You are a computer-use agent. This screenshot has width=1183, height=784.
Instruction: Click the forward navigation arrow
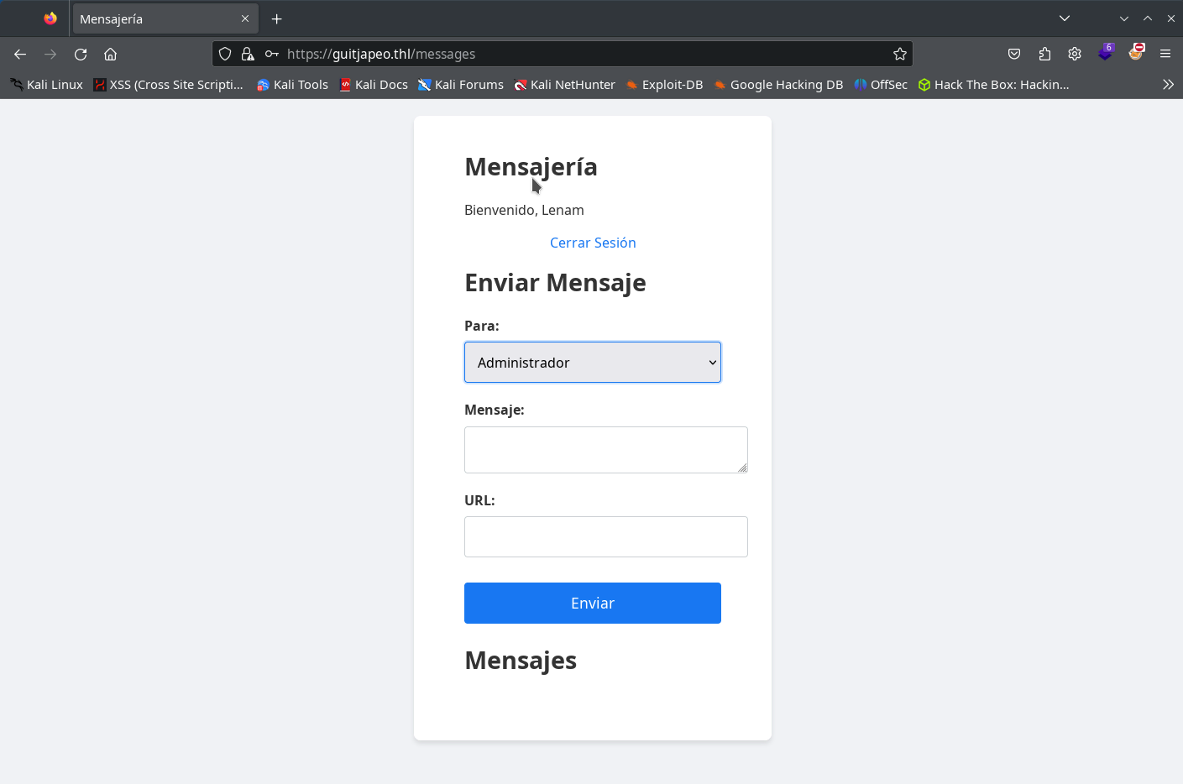pos(50,54)
